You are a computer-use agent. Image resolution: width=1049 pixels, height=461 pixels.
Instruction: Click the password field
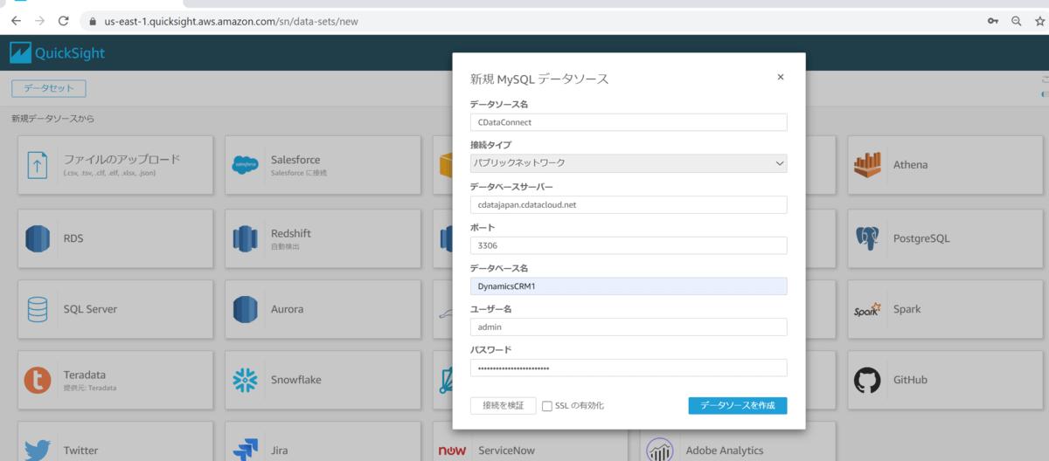[629, 368]
